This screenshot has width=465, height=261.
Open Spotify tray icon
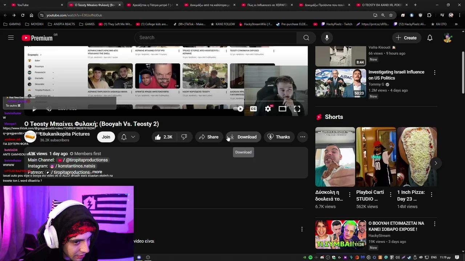[x=310, y=257]
